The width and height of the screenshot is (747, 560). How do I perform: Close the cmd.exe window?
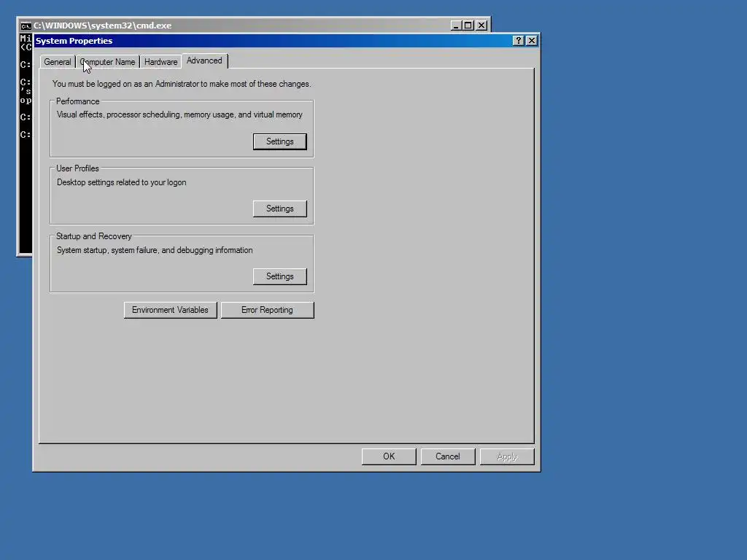481,26
